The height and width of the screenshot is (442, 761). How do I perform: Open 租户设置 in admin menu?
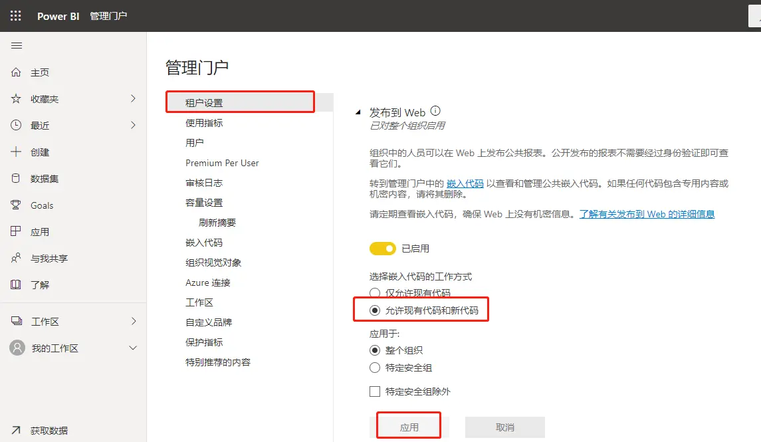(205, 103)
